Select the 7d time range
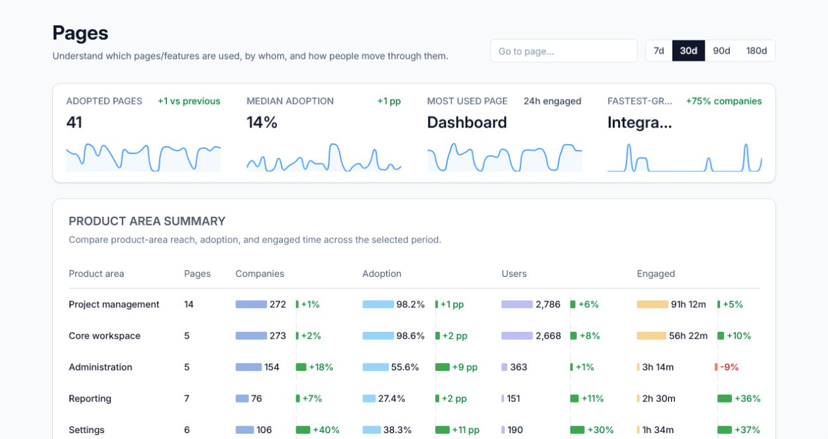Viewport: 828px width, 439px height. point(659,51)
